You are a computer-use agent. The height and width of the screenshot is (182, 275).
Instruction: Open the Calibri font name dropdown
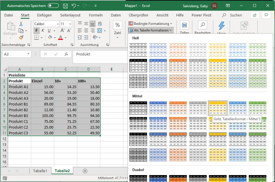click(57, 24)
